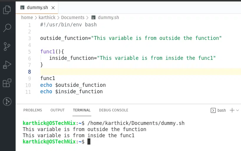Open the Extensions view icon
The width and height of the screenshot is (241, 151).
point(7,83)
